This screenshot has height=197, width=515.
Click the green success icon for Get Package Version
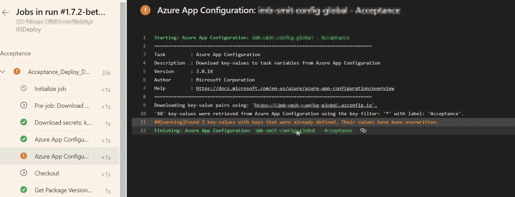24,190
